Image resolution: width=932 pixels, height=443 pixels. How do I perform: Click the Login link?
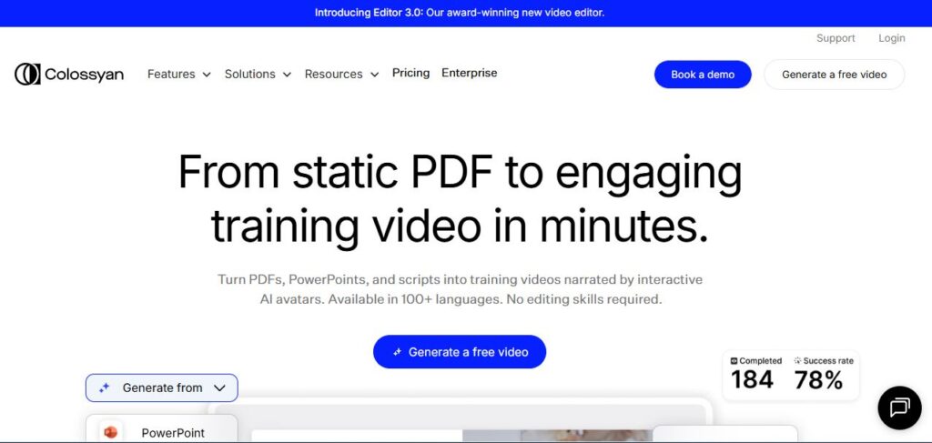click(x=891, y=38)
